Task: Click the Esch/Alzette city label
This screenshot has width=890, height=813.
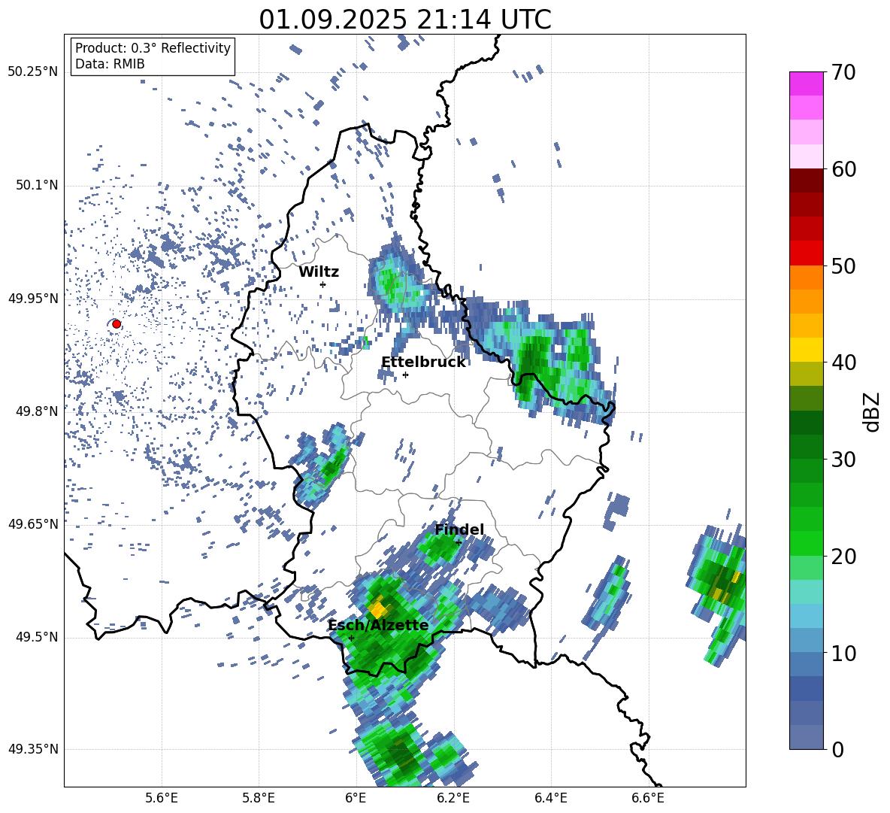Action: click(x=378, y=626)
